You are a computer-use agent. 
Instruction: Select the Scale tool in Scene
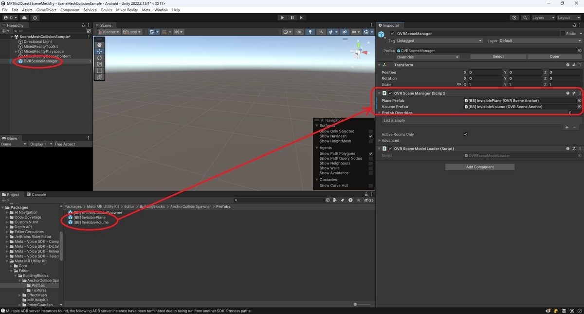pyautogui.click(x=99, y=64)
